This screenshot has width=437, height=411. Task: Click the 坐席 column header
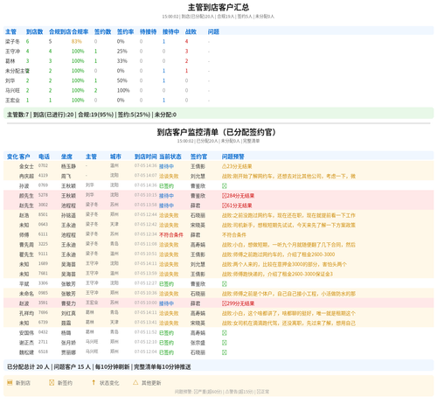click(x=66, y=157)
